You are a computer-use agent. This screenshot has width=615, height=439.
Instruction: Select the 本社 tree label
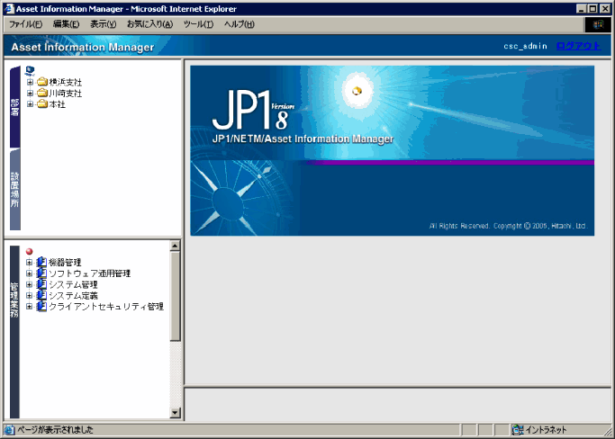coord(58,104)
